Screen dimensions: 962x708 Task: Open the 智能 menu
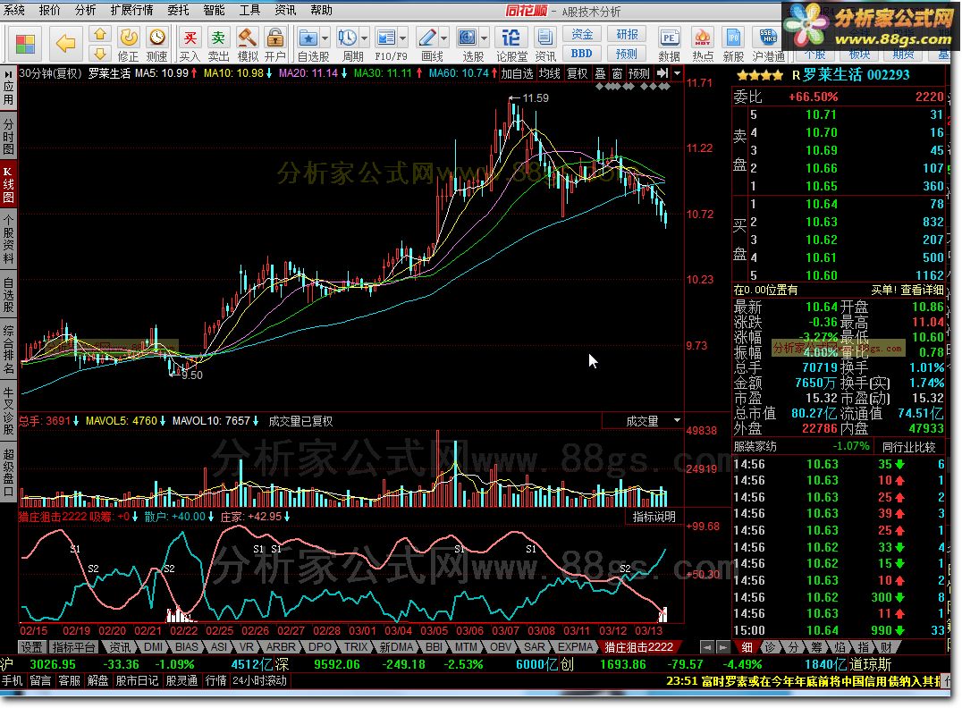coord(214,10)
